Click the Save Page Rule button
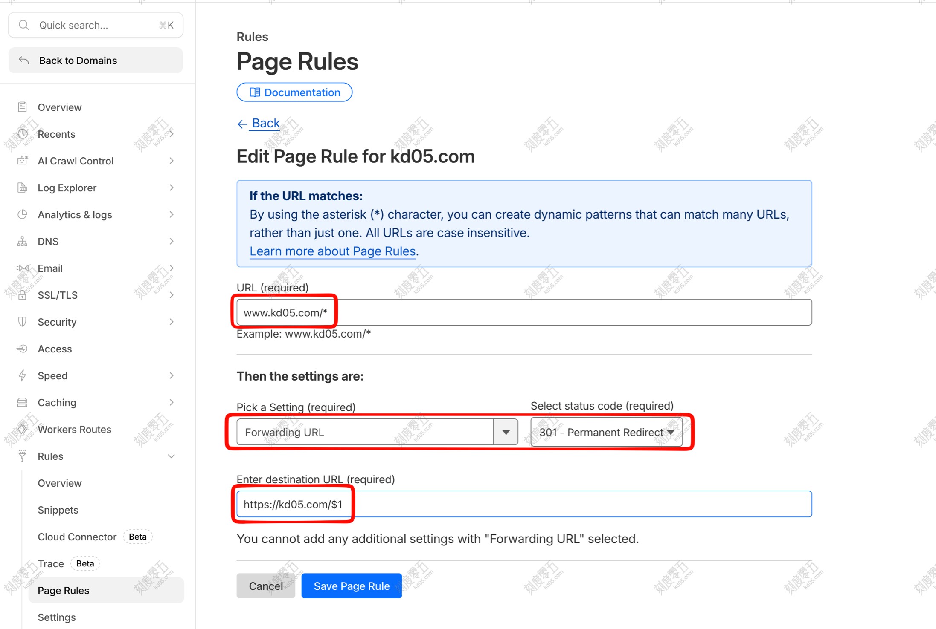This screenshot has height=629, width=936. [352, 586]
